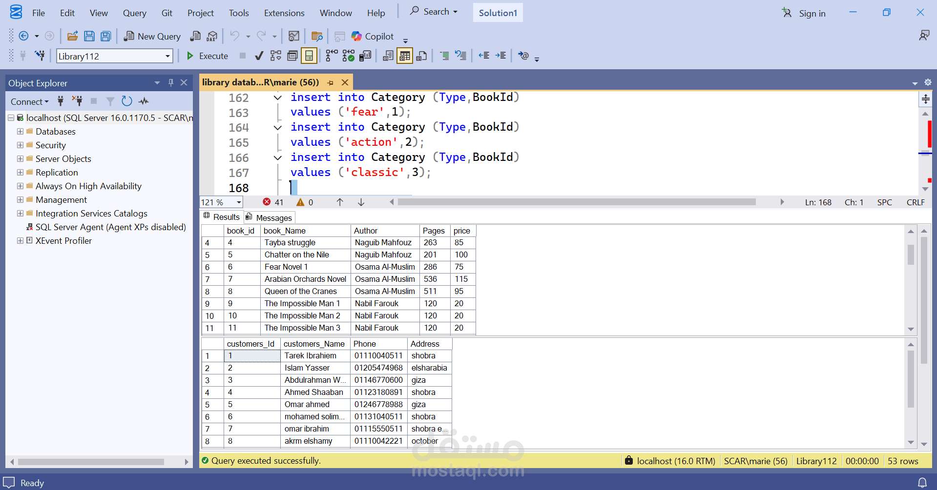Open the Display Estimated Execution Plan tool
Screen dimensions: 937x490
(x=276, y=56)
